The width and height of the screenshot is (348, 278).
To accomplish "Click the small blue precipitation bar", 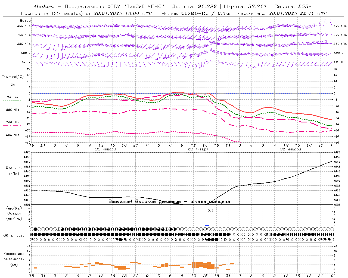I will click(207, 226).
